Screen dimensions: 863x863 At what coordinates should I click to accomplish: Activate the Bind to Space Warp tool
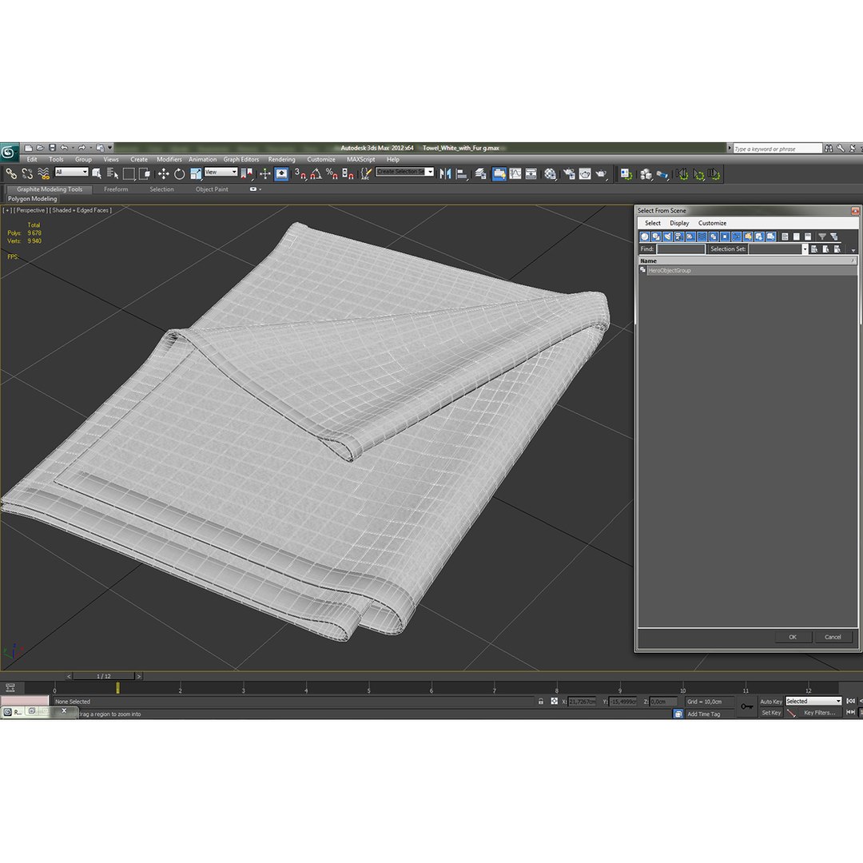pos(43,174)
